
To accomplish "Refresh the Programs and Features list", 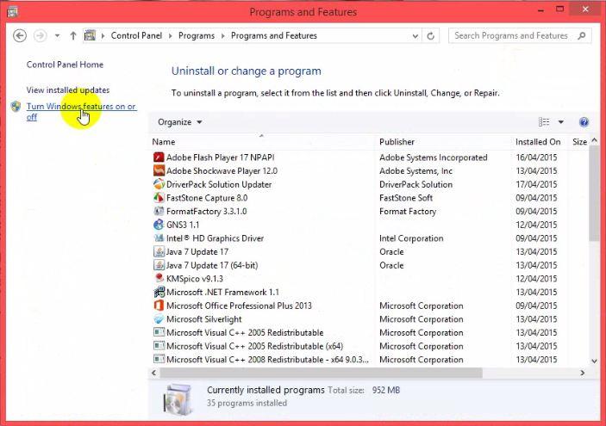I will (430, 36).
